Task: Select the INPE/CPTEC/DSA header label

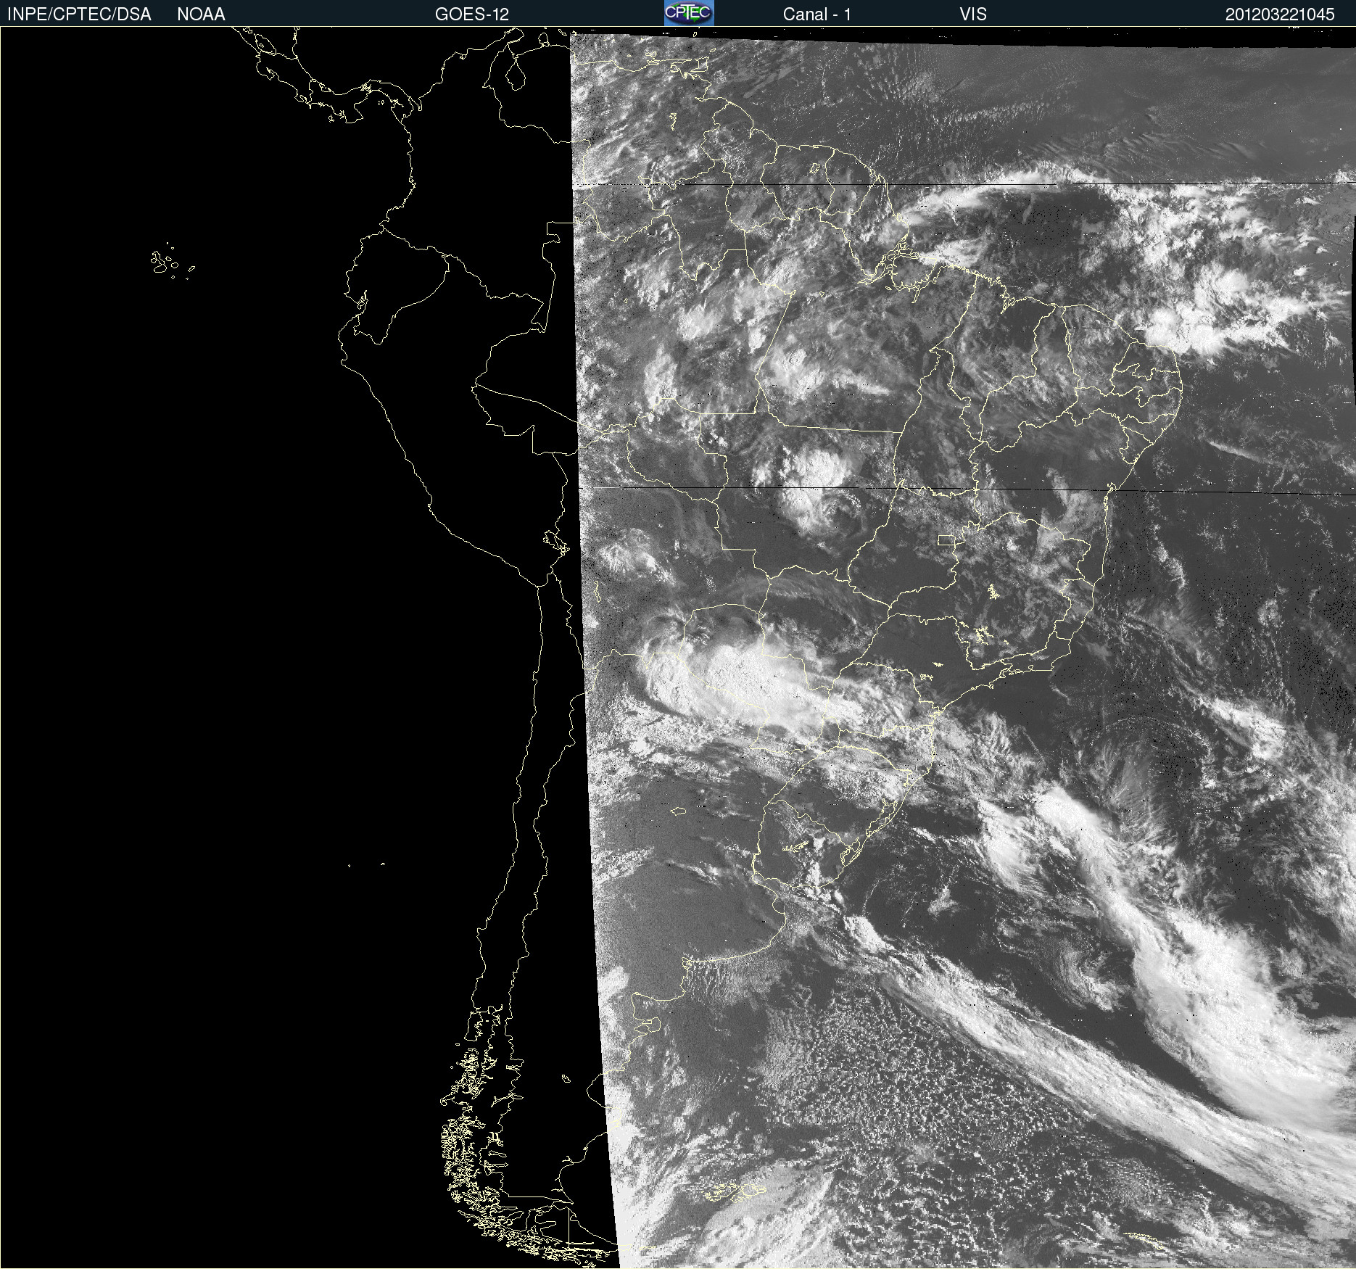Action: [79, 15]
